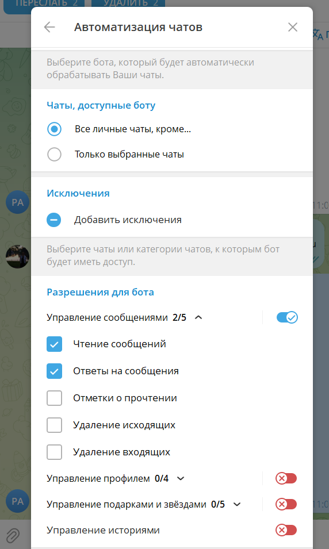Click the Управление историями label
The height and width of the screenshot is (549, 329).
click(103, 530)
